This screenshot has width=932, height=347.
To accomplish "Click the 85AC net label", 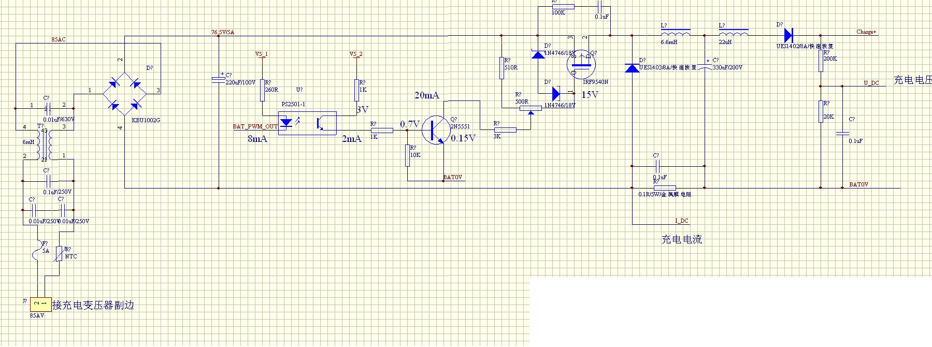I will pyautogui.click(x=59, y=39).
